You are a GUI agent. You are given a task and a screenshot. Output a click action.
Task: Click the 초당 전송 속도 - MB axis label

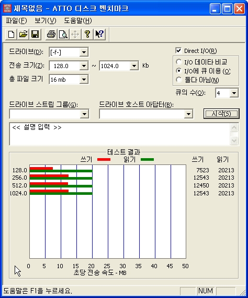(100, 273)
